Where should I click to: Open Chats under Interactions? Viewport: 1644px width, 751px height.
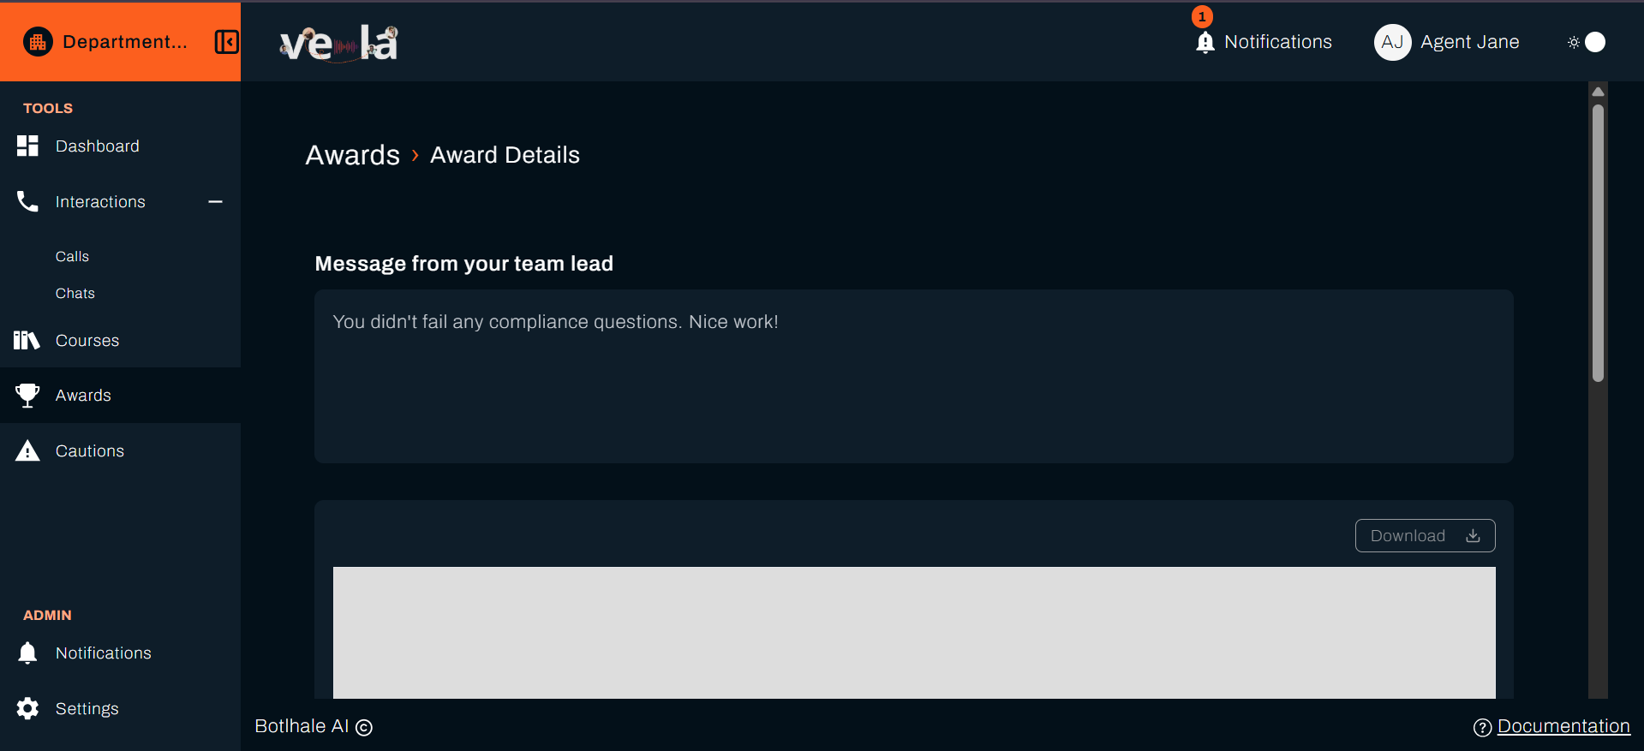[x=75, y=294]
